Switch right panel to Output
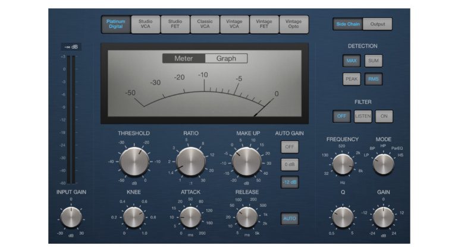The image size is (458, 252). pos(377,24)
